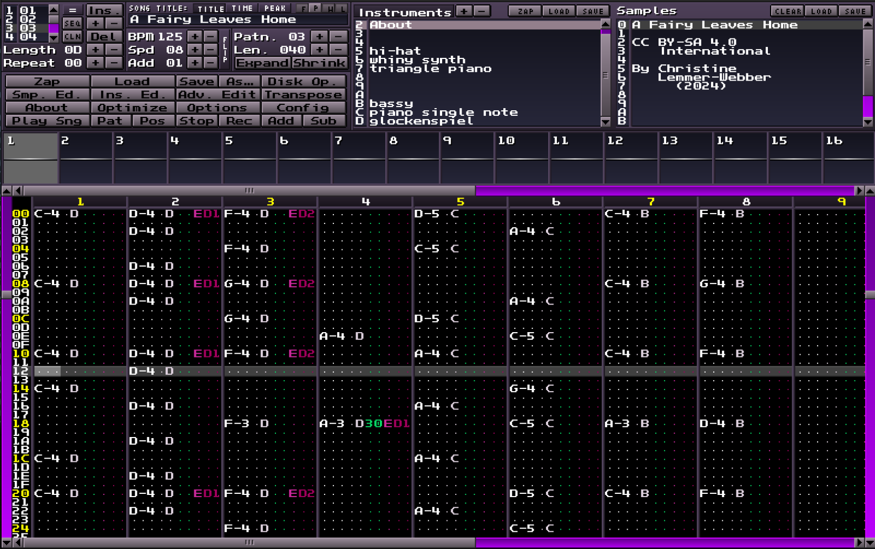Click the '=' button beside the order list
The width and height of the screenshot is (875, 549).
[72, 10]
